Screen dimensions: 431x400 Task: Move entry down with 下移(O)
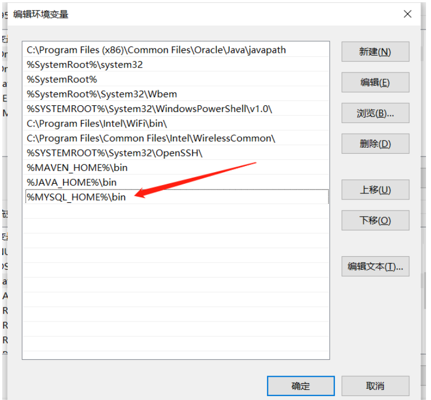point(375,220)
